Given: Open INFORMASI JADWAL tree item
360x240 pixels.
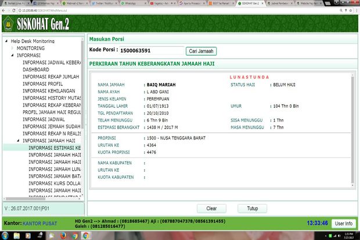Looking at the screenshot, I should 44,119.
